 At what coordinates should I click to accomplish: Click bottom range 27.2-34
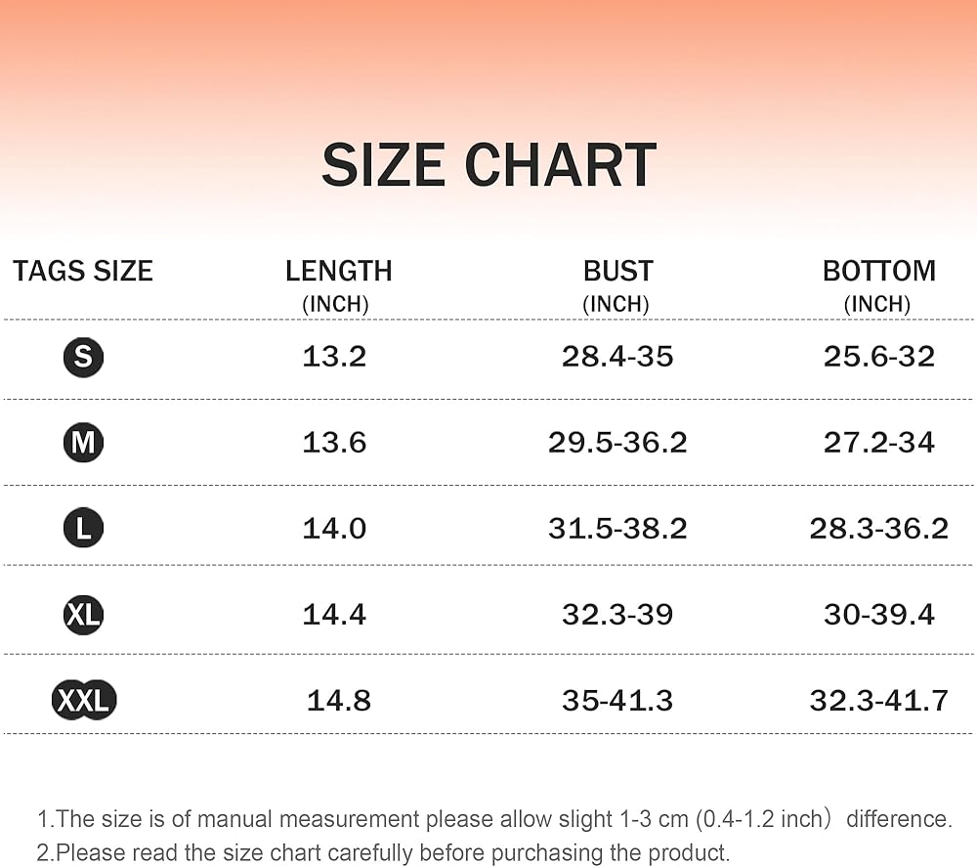point(878,443)
